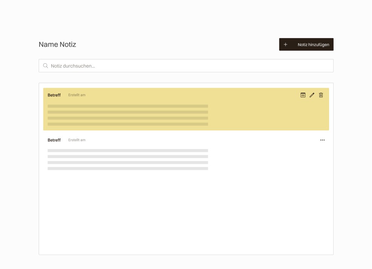The height and width of the screenshot is (269, 372).
Task: Click the Name Notiz heading
Action: tap(57, 44)
